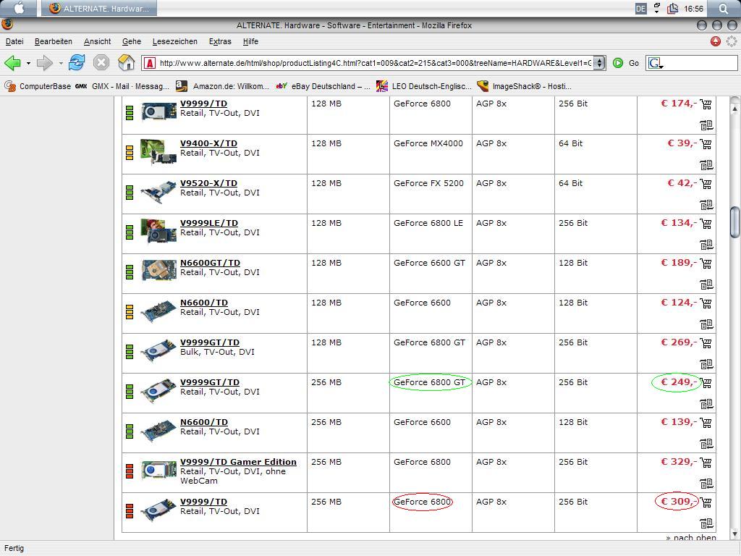Open the Hilfe menu

pyautogui.click(x=250, y=41)
